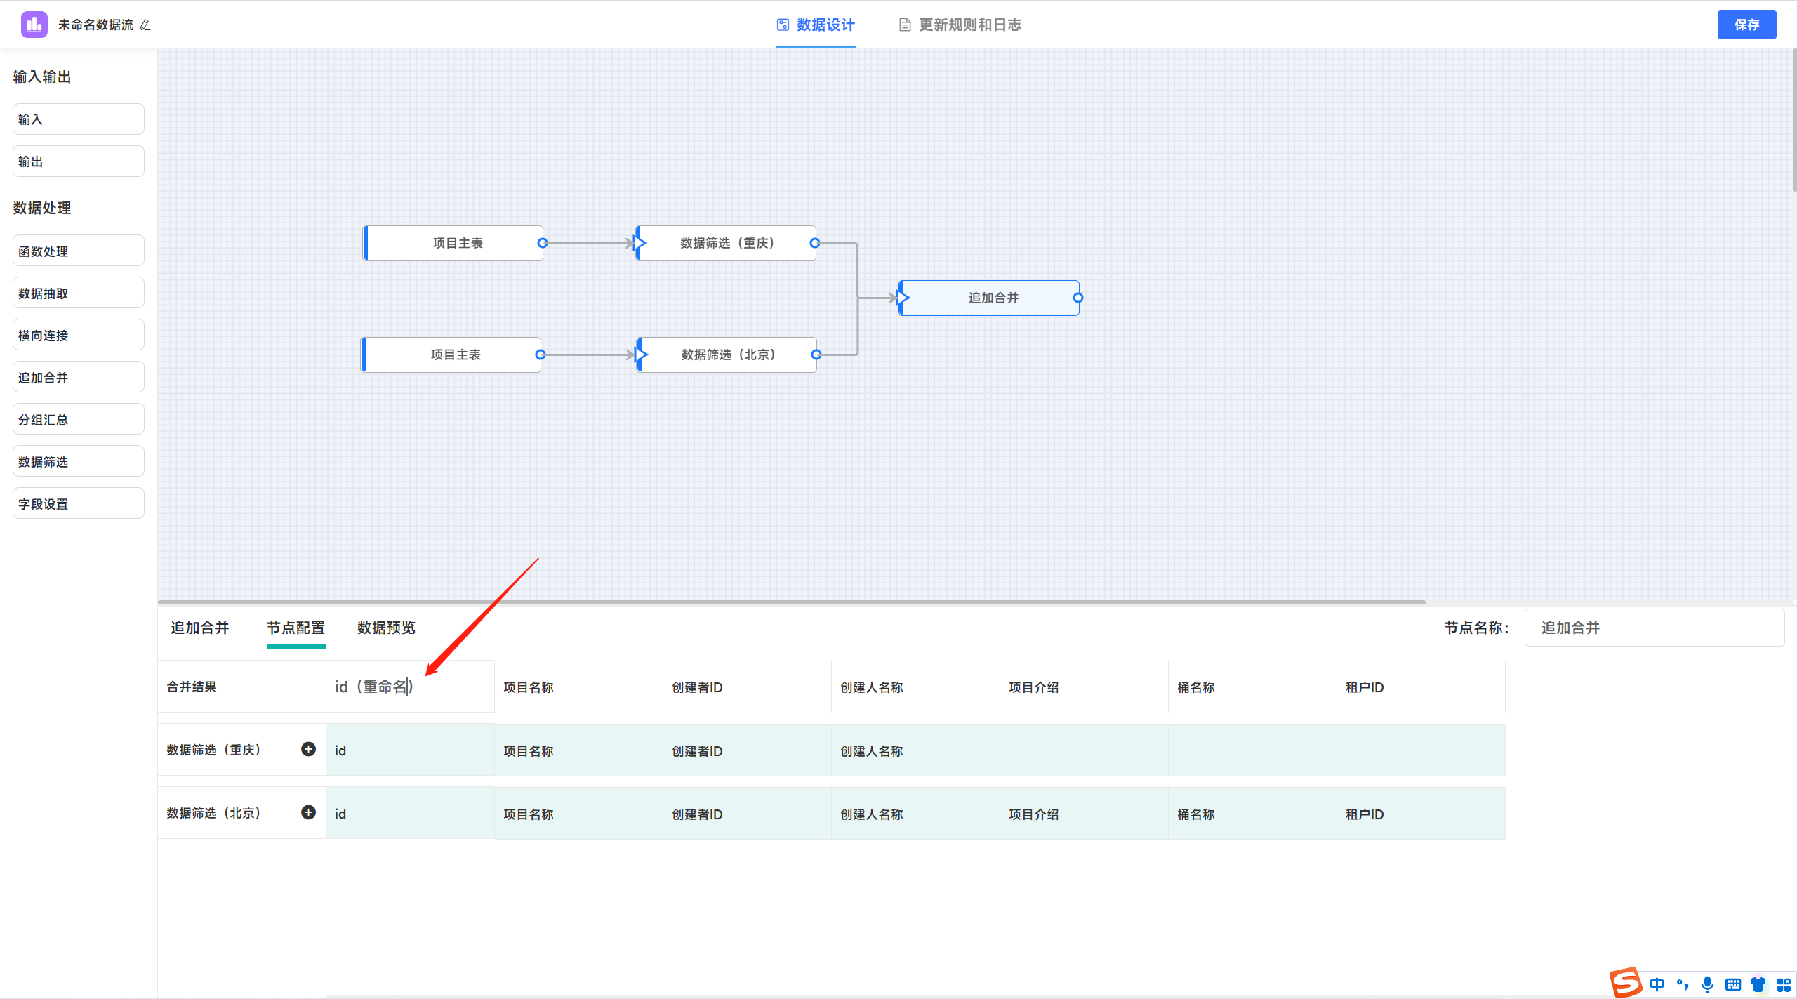The width and height of the screenshot is (1797, 999).
Task: Click 桶名称 header in 合并结果 row
Action: 1252,687
